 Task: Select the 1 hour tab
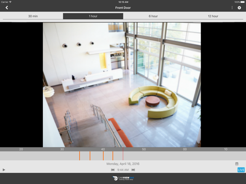coord(93,16)
